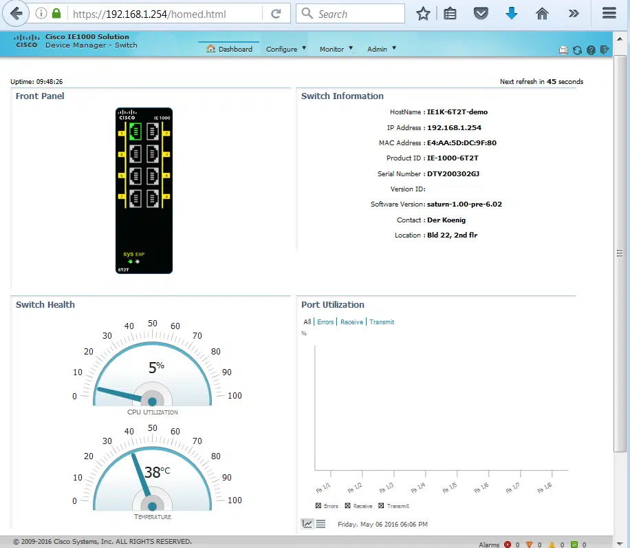The height and width of the screenshot is (548, 630).
Task: Click the scrollbar up arrow
Action: tap(620, 39)
